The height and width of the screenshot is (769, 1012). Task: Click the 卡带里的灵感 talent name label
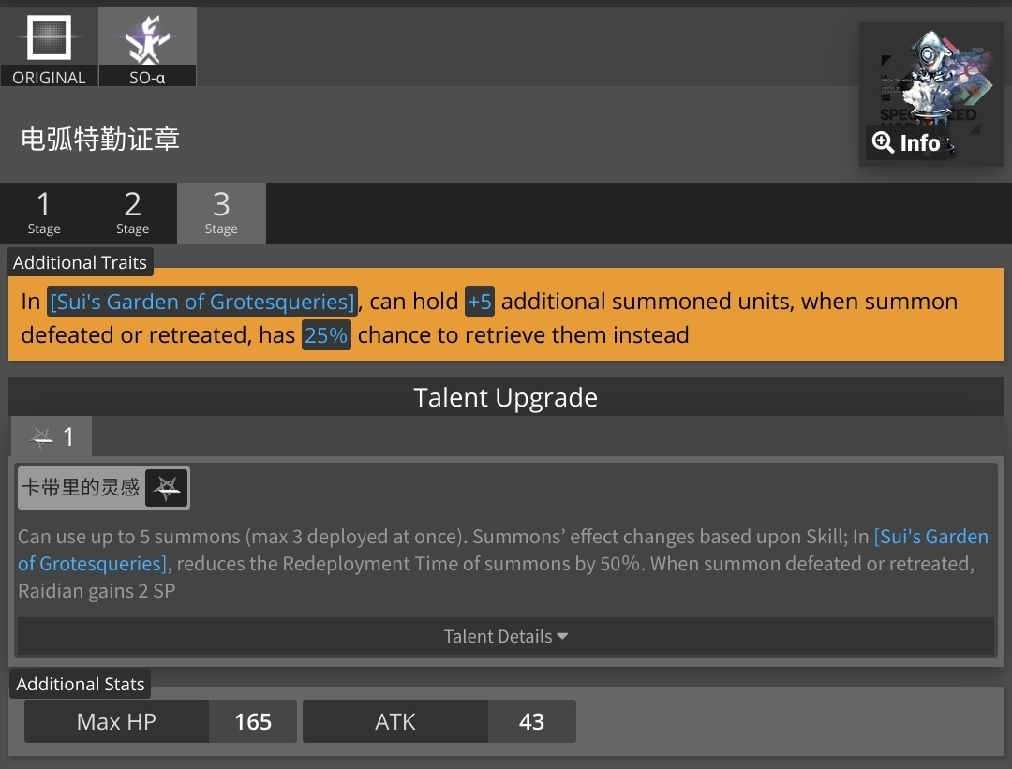[x=81, y=487]
